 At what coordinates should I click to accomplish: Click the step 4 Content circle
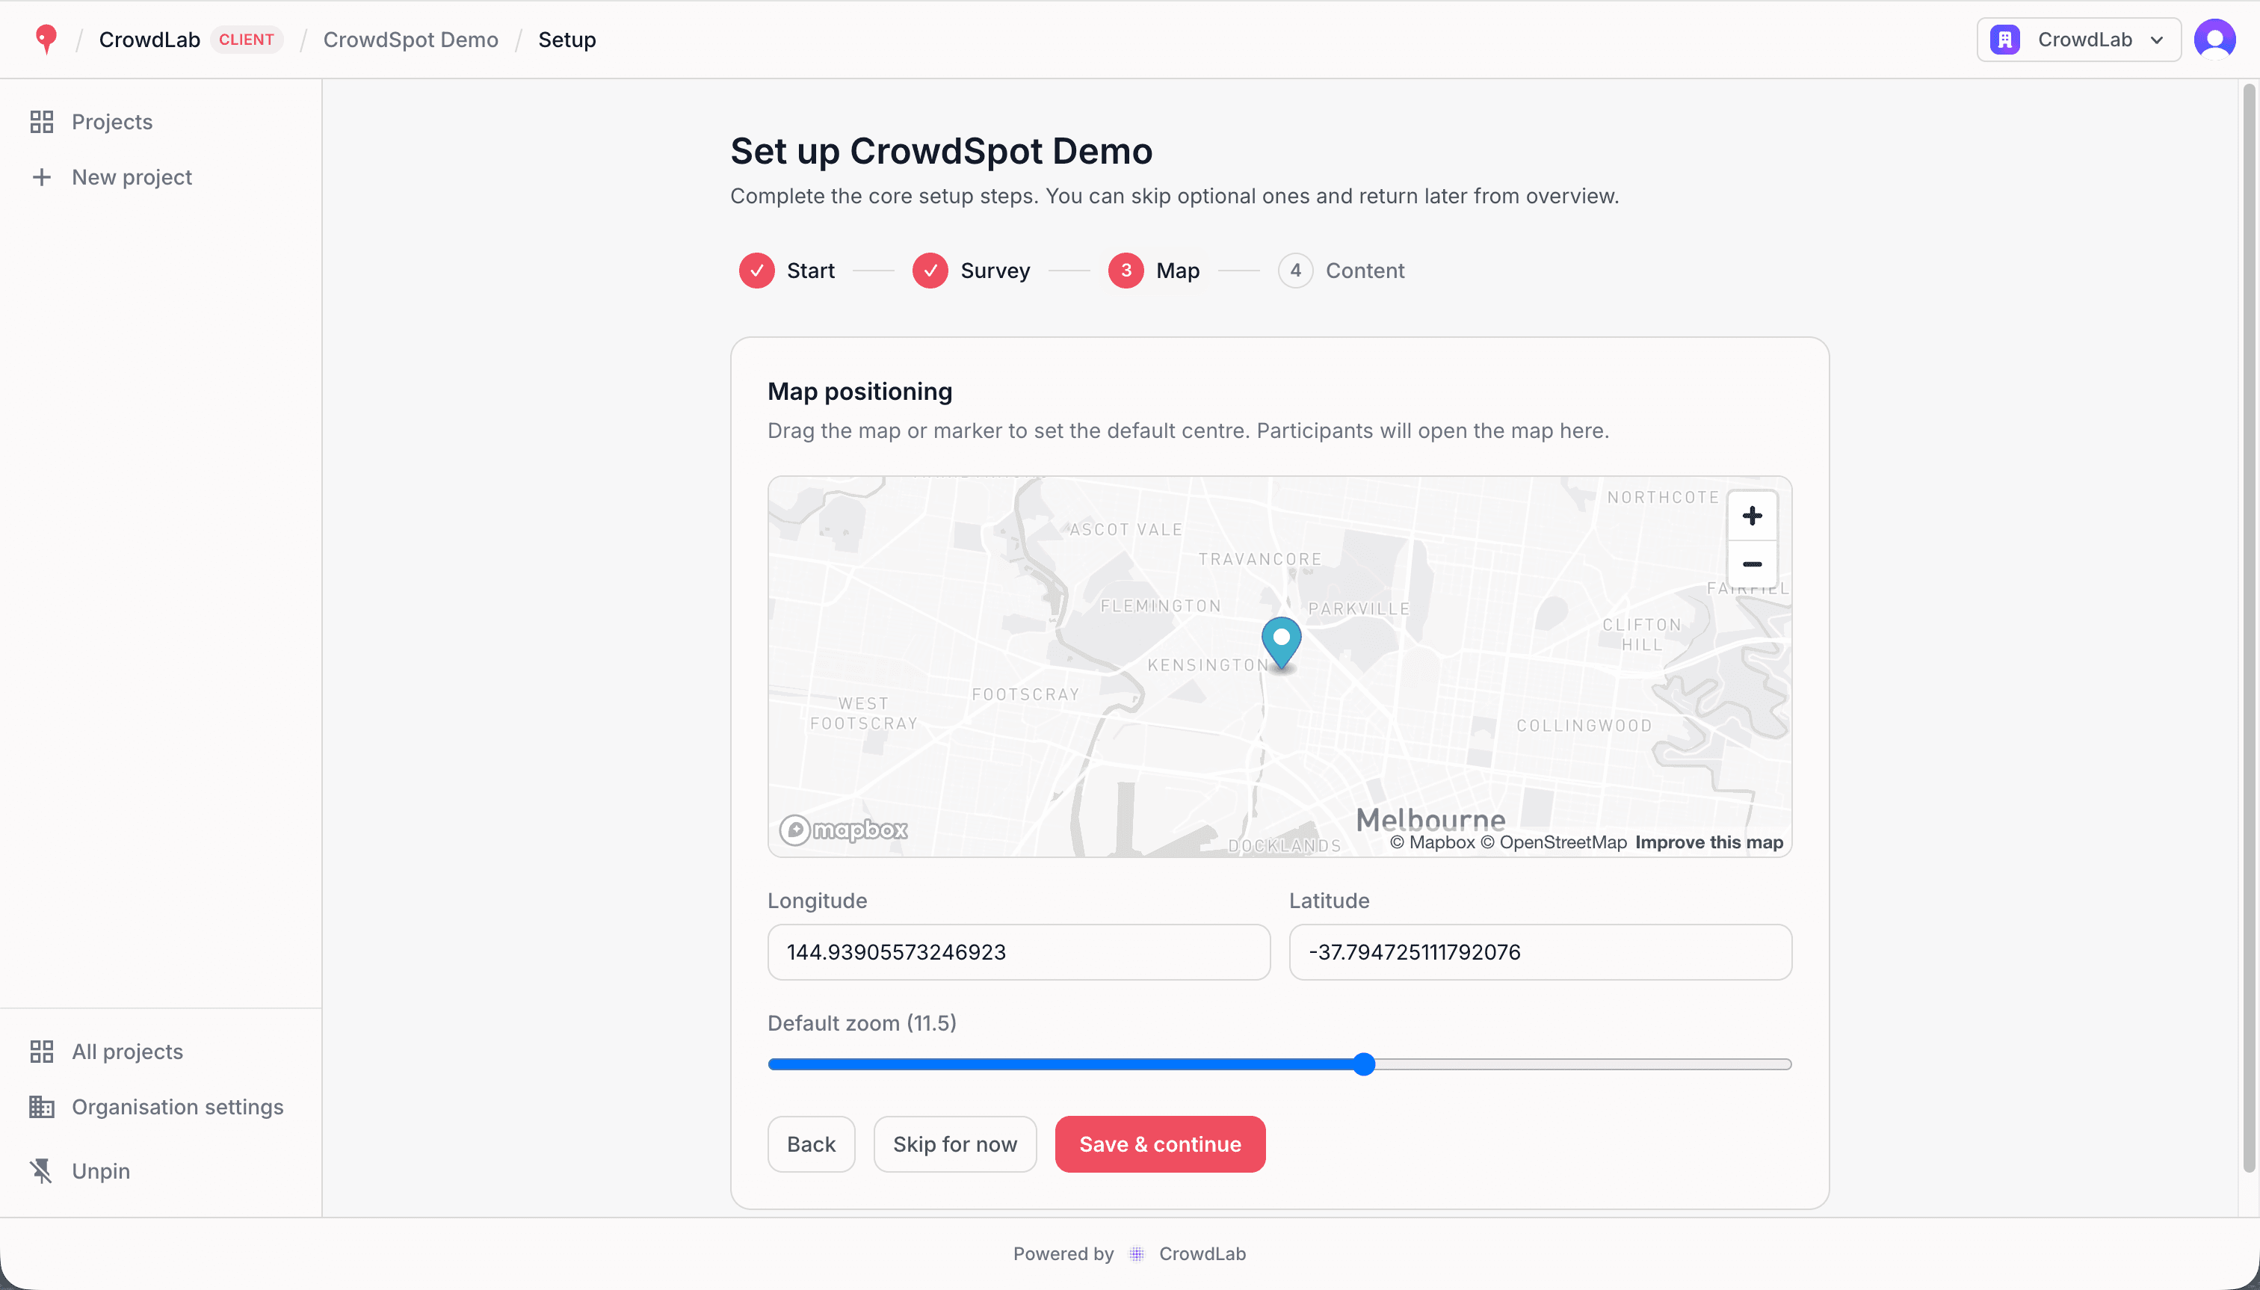(1295, 271)
